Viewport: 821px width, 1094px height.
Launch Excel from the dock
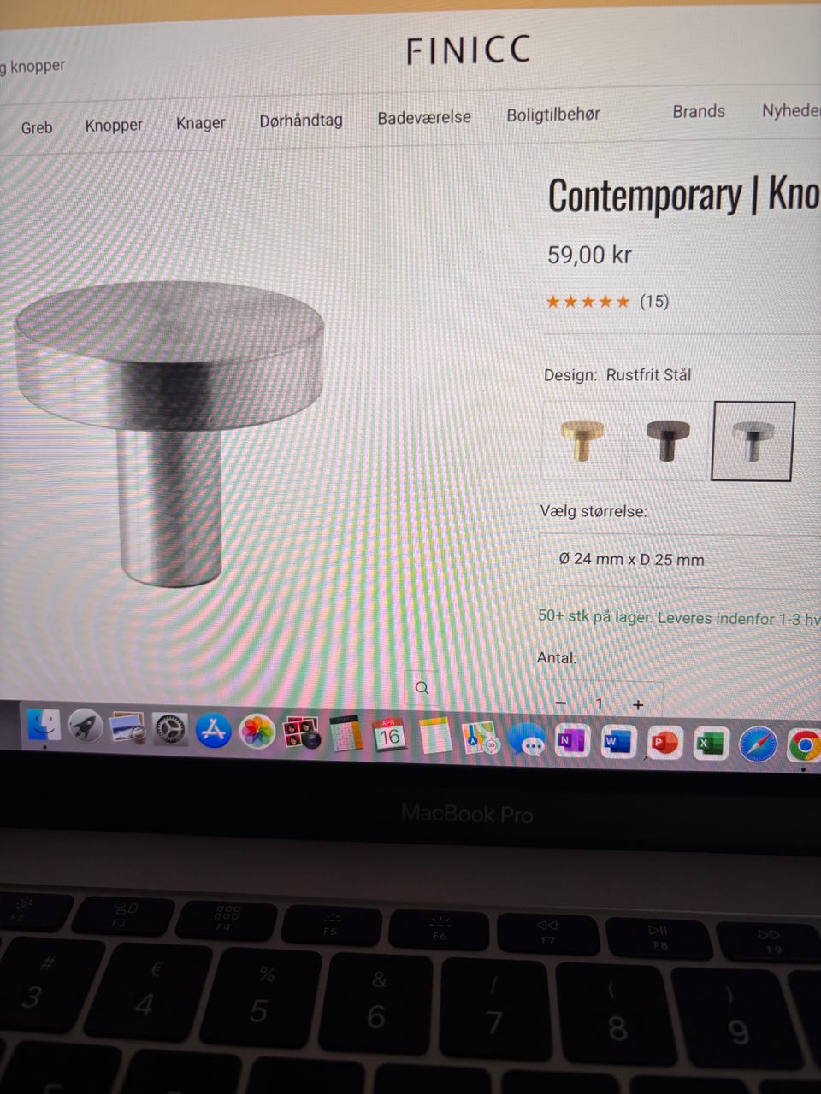[x=710, y=744]
